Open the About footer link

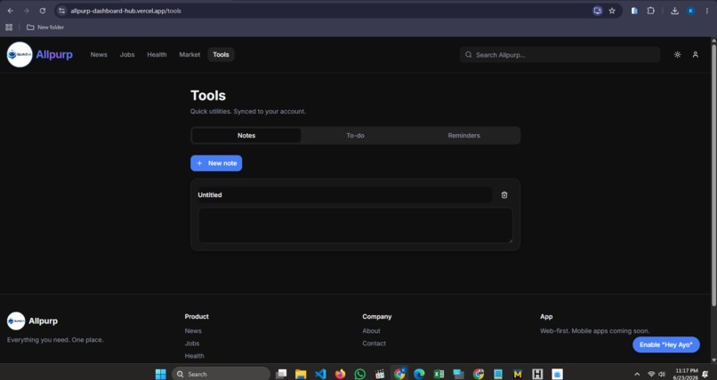371,331
